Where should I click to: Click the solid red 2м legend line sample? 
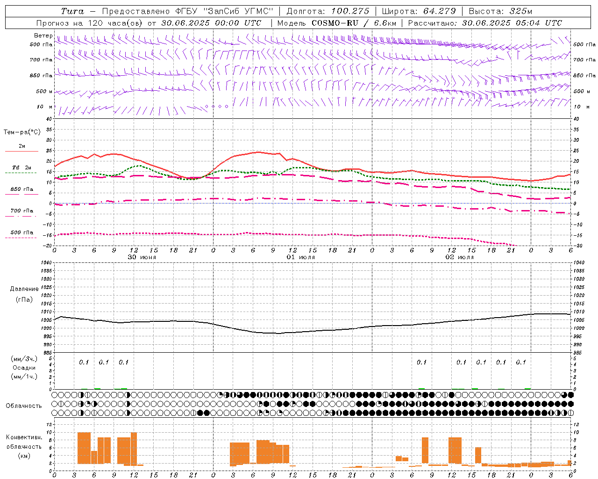click(x=22, y=152)
